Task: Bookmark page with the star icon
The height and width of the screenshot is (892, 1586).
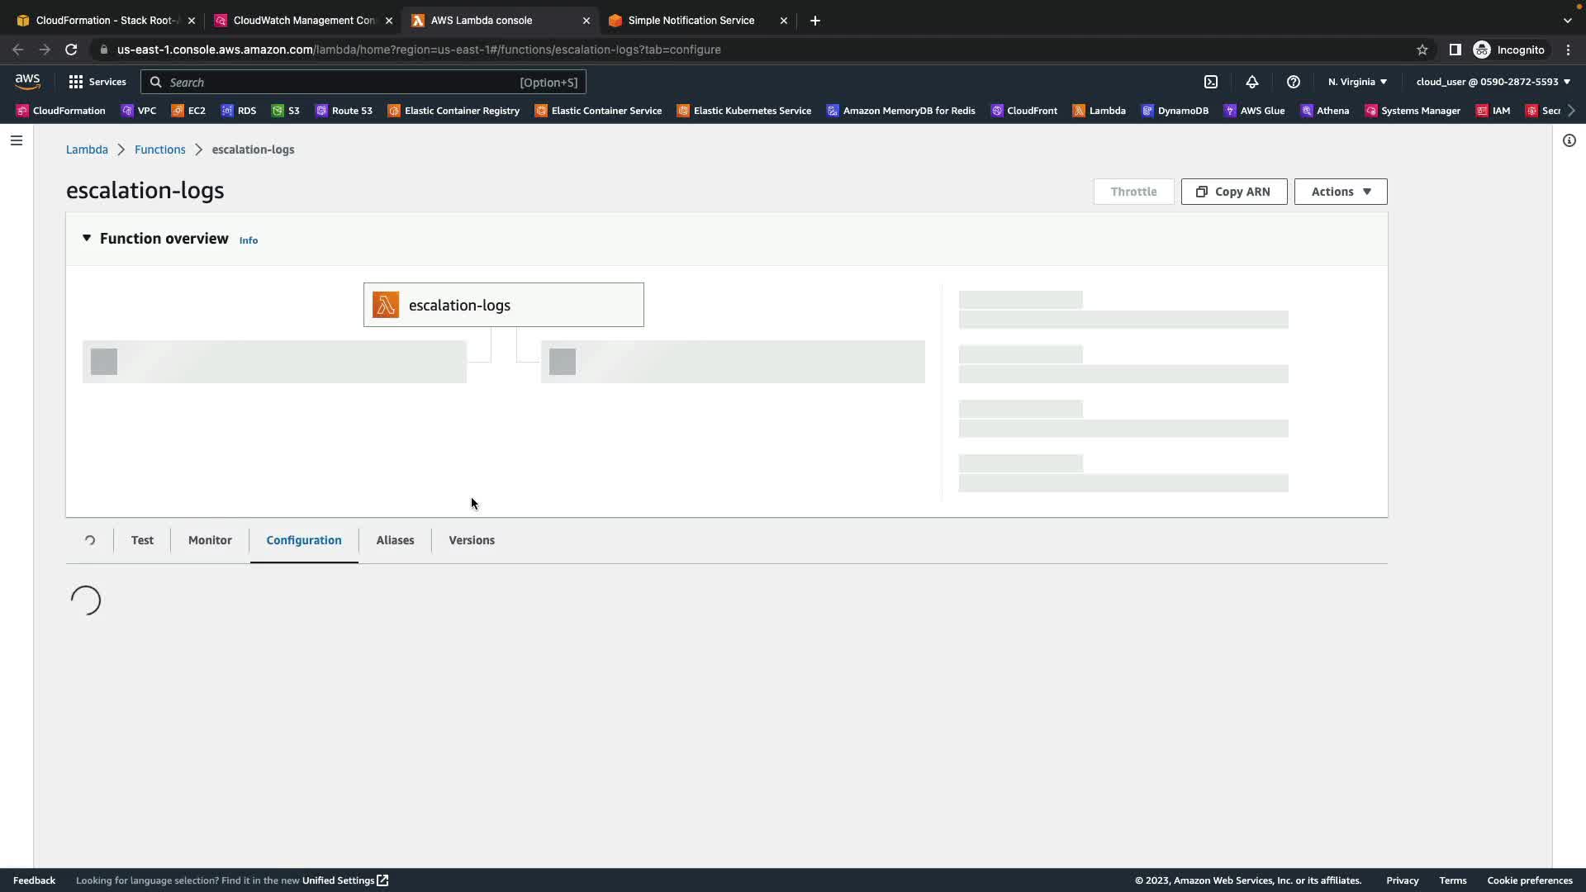Action: point(1422,50)
